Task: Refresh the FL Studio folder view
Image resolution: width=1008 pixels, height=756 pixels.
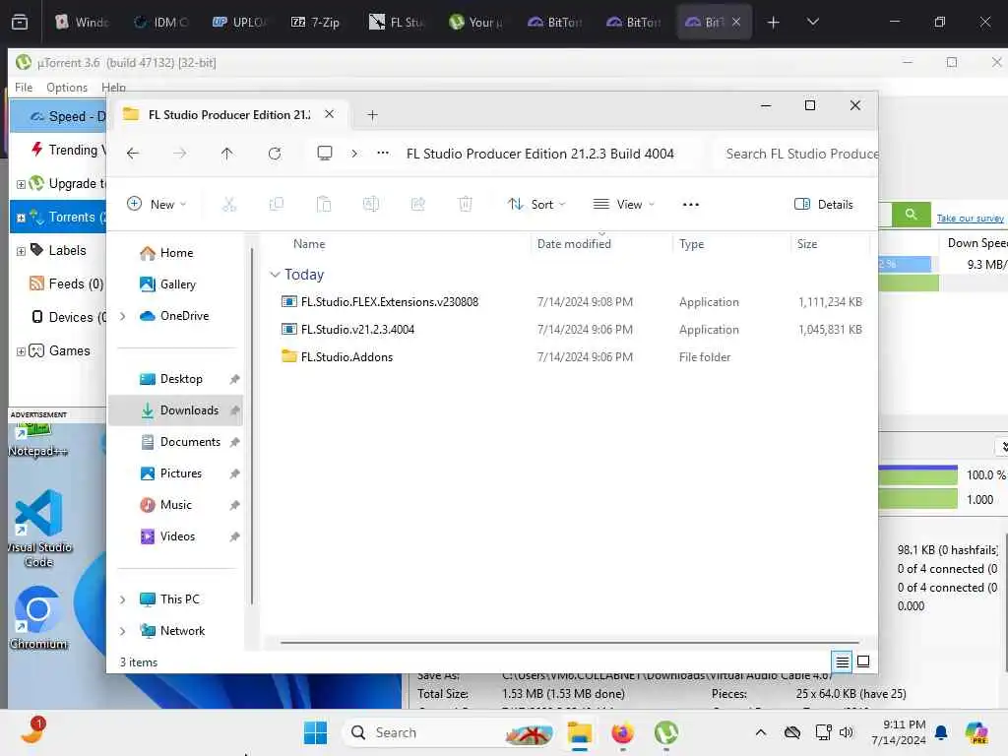Action: (x=275, y=154)
